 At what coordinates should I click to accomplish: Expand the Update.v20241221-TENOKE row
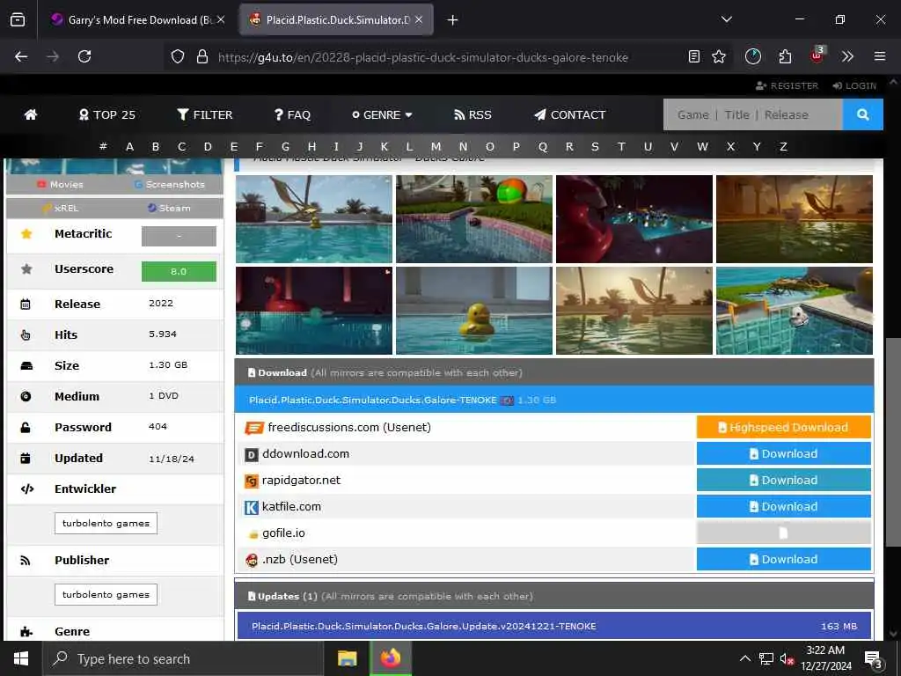coord(554,626)
